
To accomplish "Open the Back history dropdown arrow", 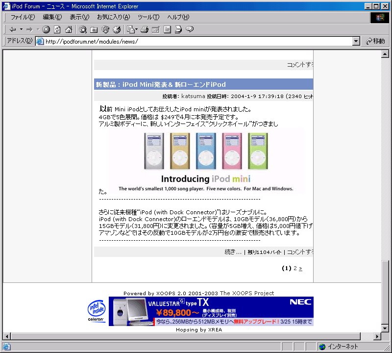I will pyautogui.click(x=21, y=29).
